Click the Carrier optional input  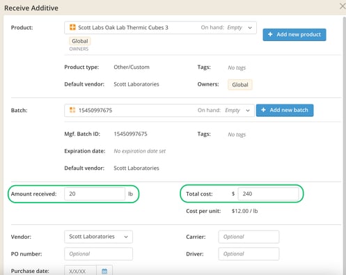249,237
